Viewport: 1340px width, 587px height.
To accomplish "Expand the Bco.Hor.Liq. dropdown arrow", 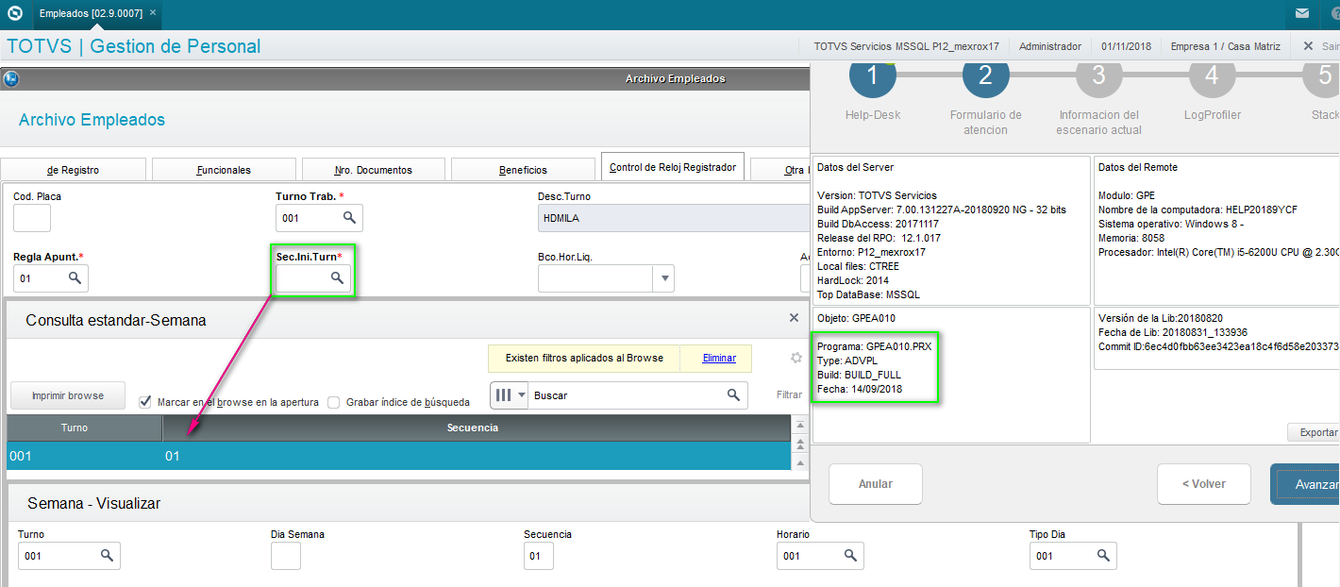I will point(663,278).
